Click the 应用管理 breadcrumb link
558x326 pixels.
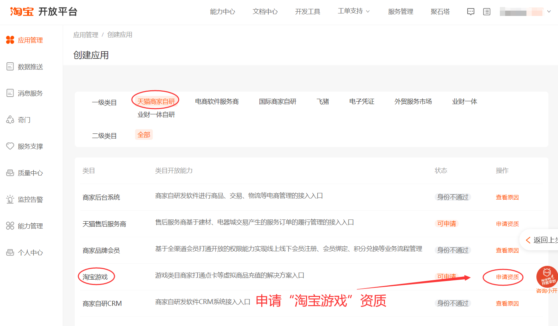point(86,35)
